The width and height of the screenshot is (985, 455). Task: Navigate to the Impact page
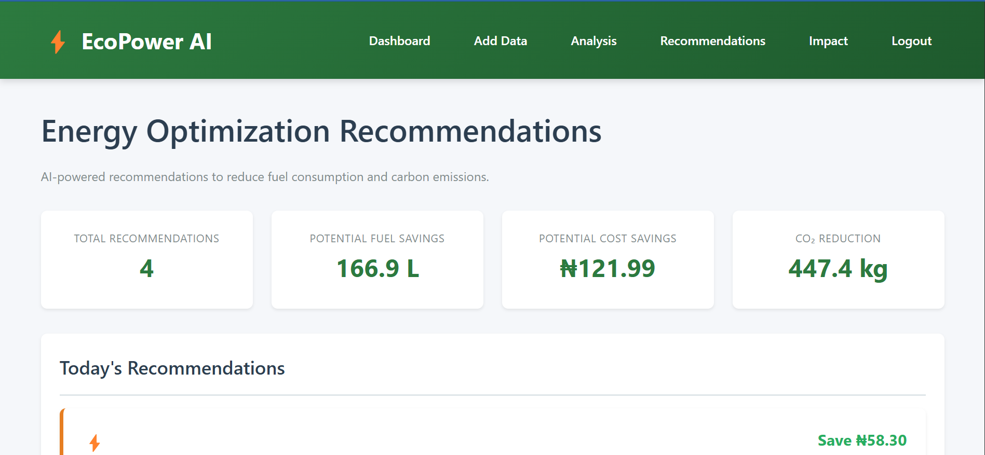[x=828, y=41]
